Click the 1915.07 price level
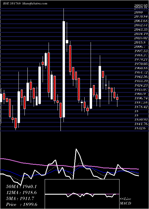Screen dimensions: 149x209 [141, 90]
